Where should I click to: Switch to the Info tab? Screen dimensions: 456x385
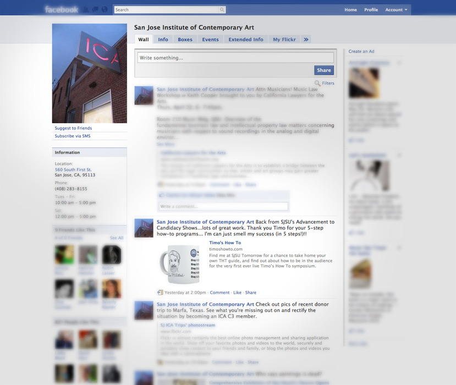point(163,40)
